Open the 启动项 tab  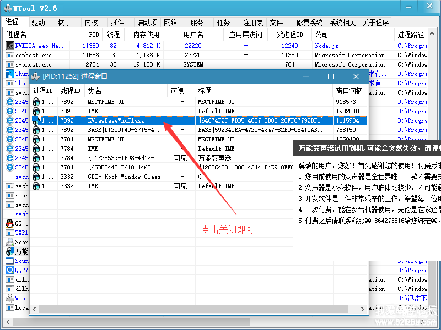[x=147, y=23]
